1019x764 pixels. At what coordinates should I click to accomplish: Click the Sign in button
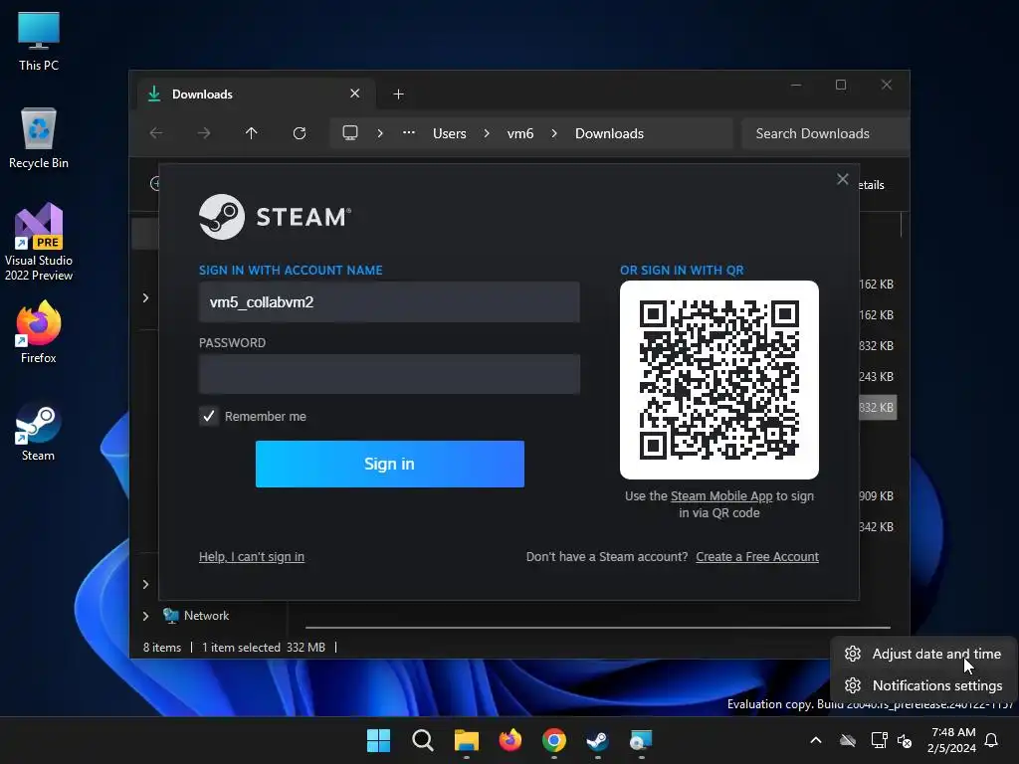coord(390,464)
